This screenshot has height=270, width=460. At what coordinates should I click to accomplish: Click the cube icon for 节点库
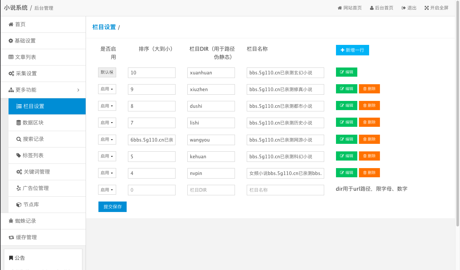coord(19,204)
